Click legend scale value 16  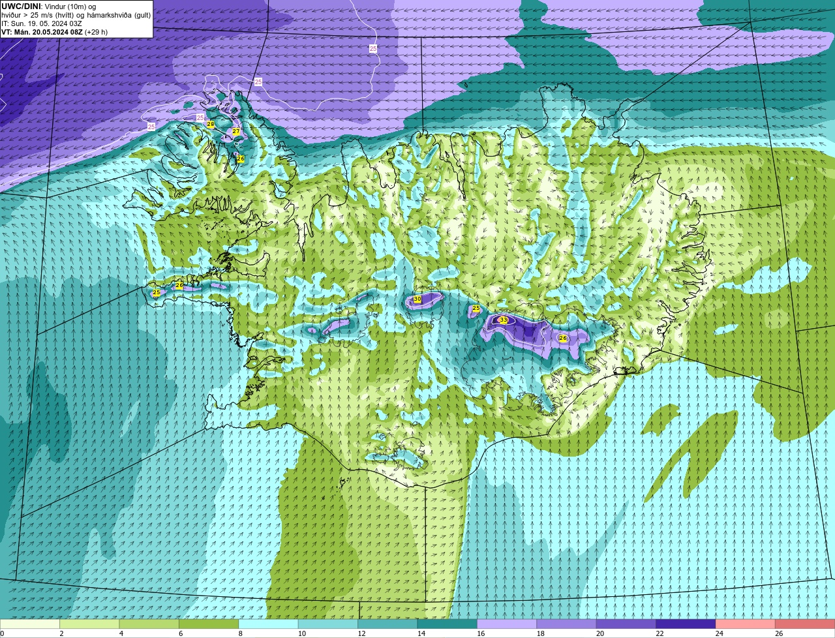click(481, 633)
